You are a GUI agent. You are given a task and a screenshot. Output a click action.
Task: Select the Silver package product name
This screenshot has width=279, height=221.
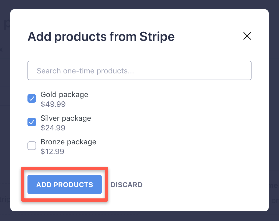66,118
